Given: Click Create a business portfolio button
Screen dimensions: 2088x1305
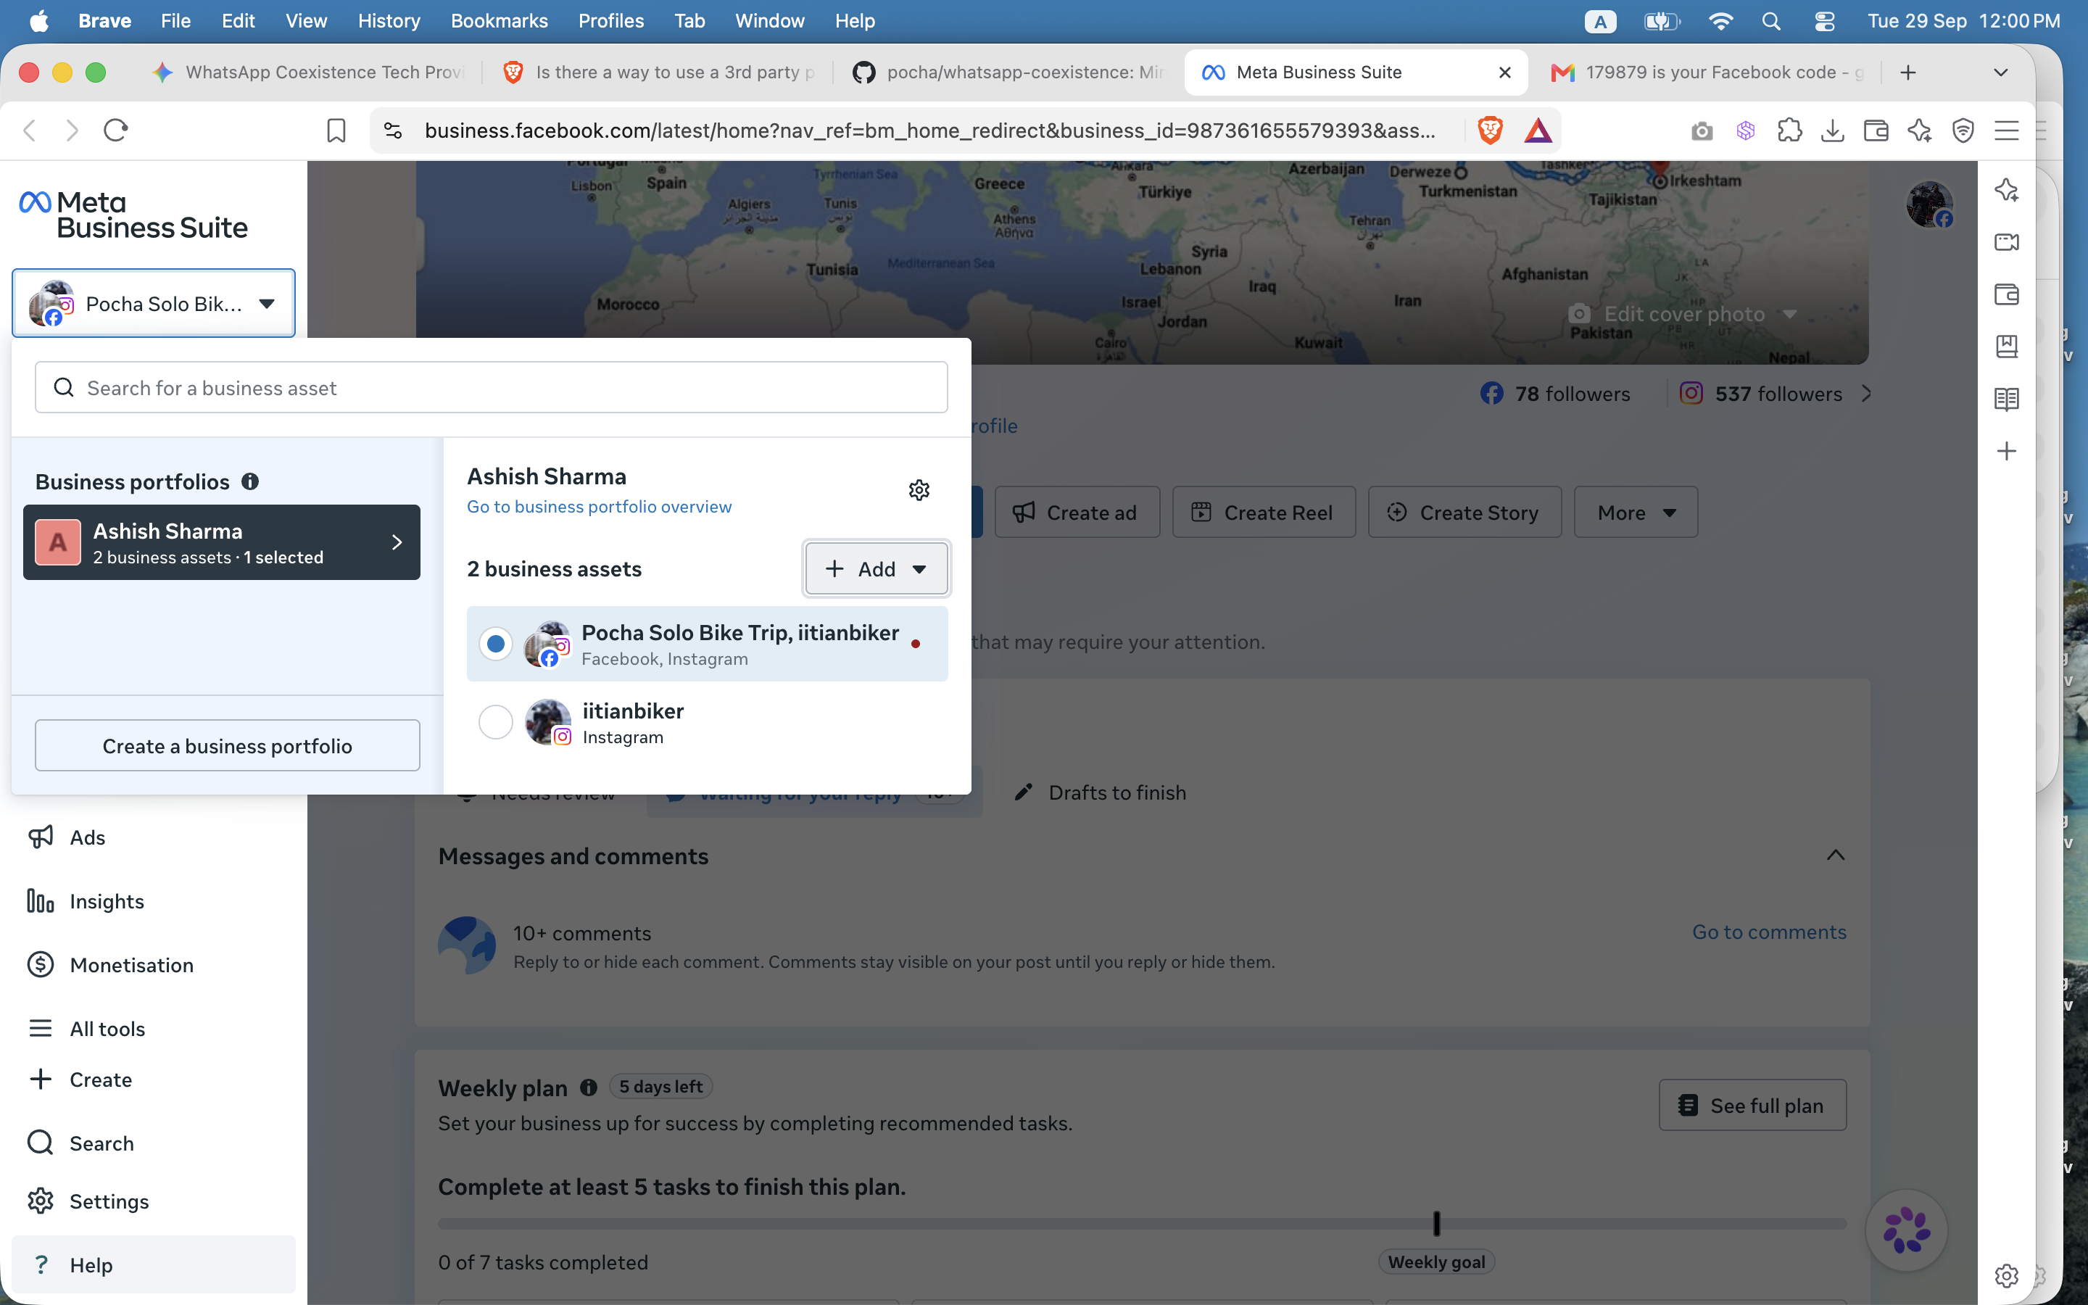Looking at the screenshot, I should pyautogui.click(x=227, y=746).
